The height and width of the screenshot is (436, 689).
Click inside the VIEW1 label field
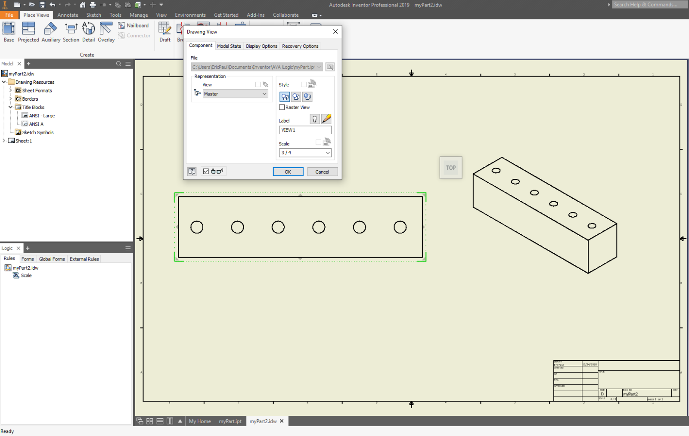(x=305, y=129)
